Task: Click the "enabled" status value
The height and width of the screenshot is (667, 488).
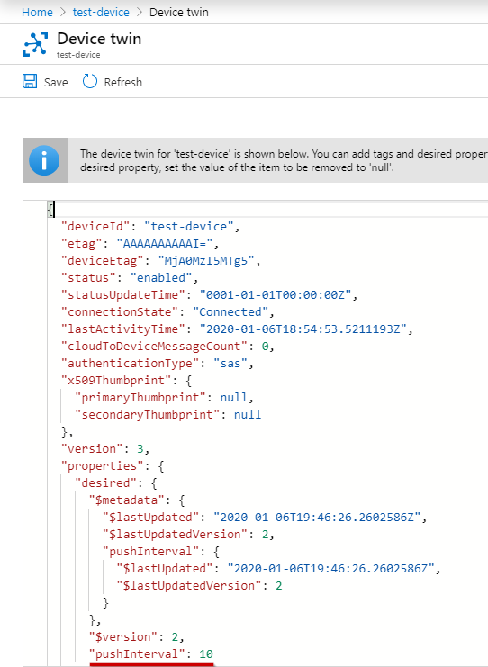Action: pos(161,277)
